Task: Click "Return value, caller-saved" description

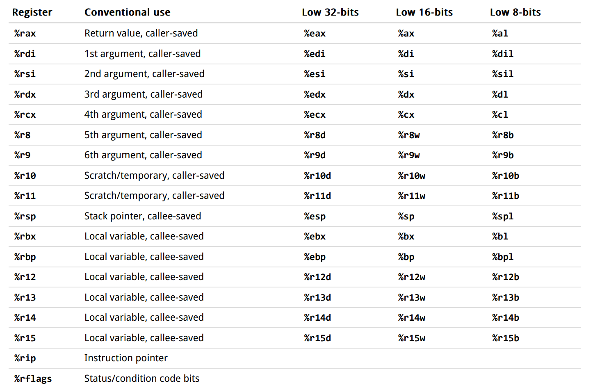Action: coord(141,33)
